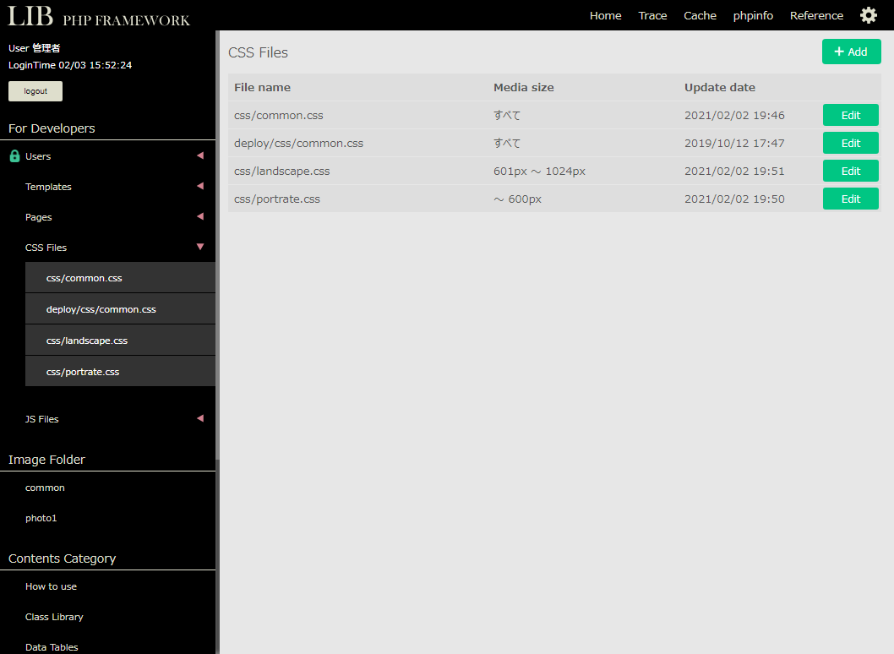This screenshot has width=894, height=654.
Task: Add a new CSS file
Action: (x=851, y=52)
